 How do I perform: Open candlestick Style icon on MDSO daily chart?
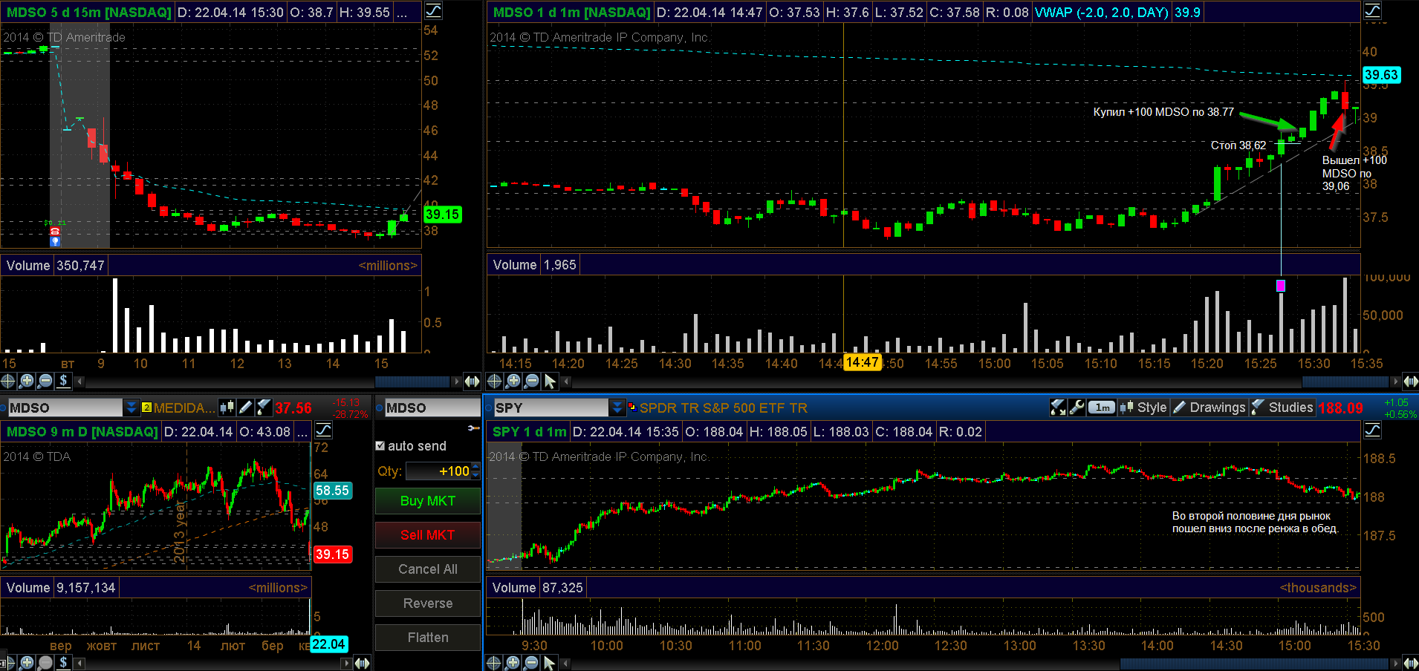pos(227,407)
